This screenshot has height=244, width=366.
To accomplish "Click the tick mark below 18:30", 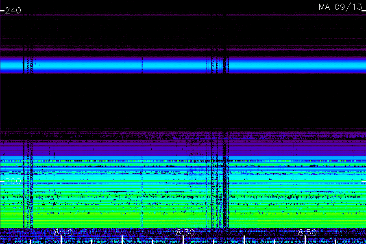I will coord(183,240).
